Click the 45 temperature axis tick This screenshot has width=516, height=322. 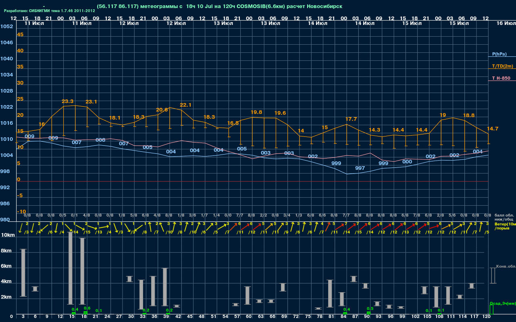[x=20, y=35]
